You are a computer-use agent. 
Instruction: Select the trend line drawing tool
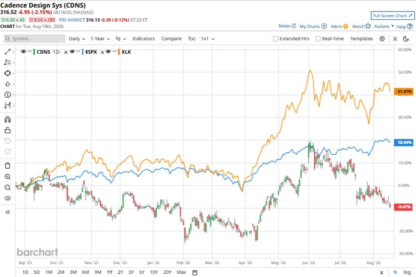pyautogui.click(x=7, y=51)
